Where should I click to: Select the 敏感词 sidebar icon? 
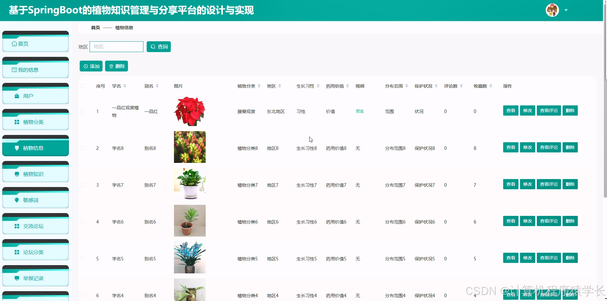[x=17, y=200]
